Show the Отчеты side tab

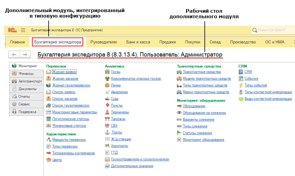pyautogui.click(x=26, y=96)
